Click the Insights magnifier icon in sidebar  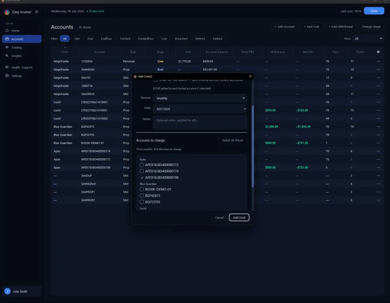click(x=7, y=56)
